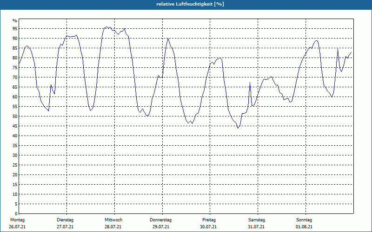
Task: Select the '27.07.21' date label
Action: pos(65,227)
